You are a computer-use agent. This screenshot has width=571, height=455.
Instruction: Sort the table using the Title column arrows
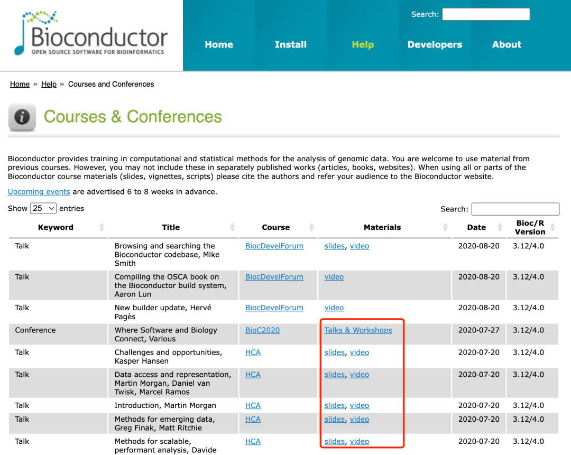tap(231, 227)
